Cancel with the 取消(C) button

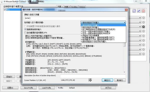coord(120,80)
